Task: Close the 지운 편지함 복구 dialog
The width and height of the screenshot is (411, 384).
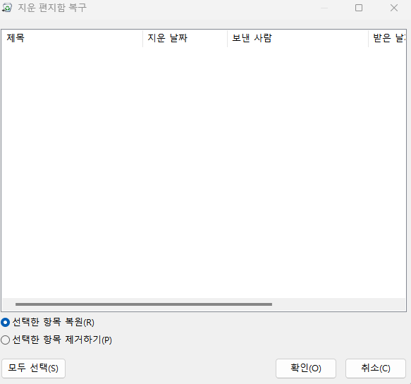Action: pos(393,8)
